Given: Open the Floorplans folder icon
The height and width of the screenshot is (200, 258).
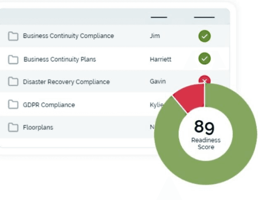Looking at the screenshot, I should pyautogui.click(x=14, y=127).
